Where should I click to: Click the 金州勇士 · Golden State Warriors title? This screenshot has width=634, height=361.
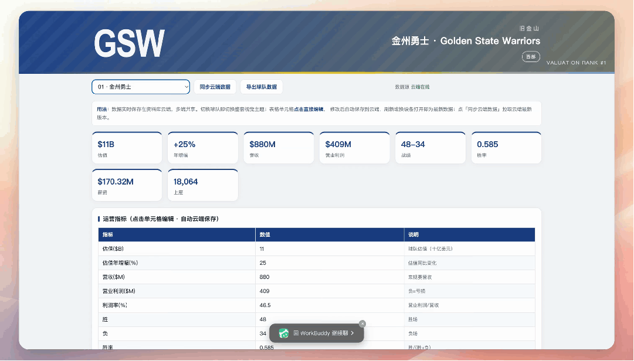point(466,41)
